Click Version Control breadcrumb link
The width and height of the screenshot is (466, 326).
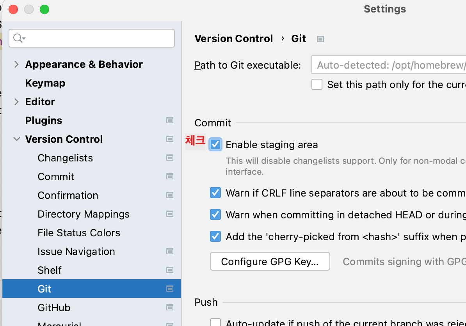click(x=234, y=39)
